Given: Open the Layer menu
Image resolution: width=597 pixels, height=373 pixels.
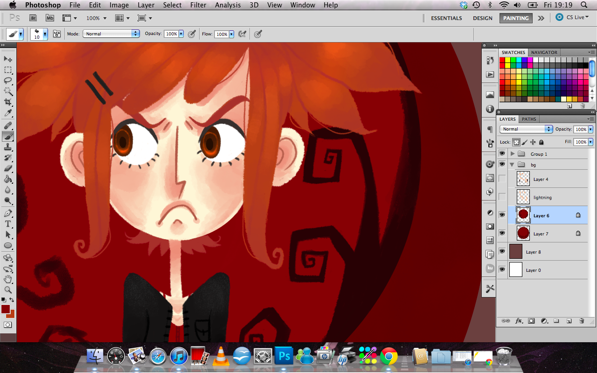Looking at the screenshot, I should click(146, 5).
